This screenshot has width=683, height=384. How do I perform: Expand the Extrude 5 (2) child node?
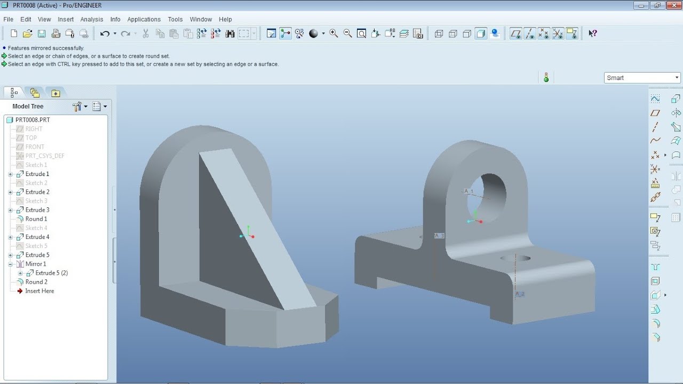(x=20, y=274)
